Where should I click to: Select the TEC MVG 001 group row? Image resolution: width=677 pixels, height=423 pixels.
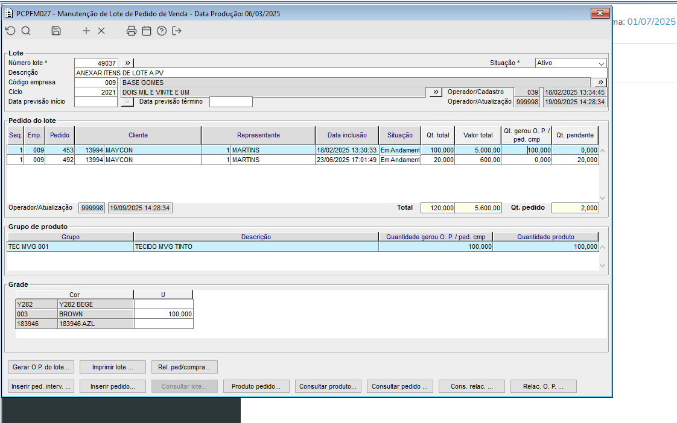coord(303,246)
